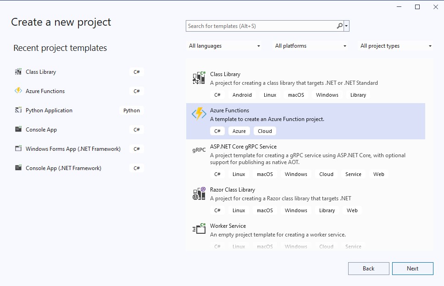Screen dimensions: 444x286
Task: Click the Razor Class Library template icon
Action: coord(199,193)
